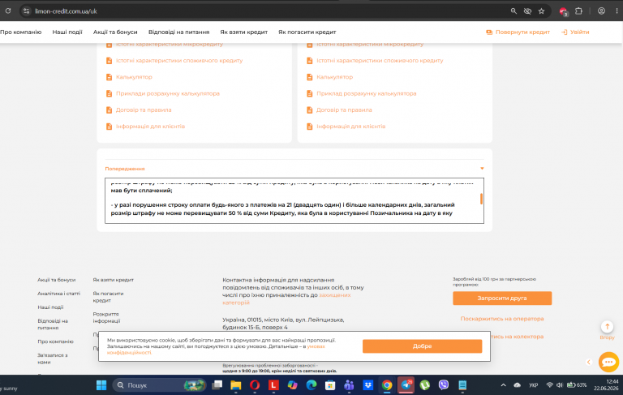
Task: Launch Microsoft Edge from the taskbar
Action: [x=311, y=385]
